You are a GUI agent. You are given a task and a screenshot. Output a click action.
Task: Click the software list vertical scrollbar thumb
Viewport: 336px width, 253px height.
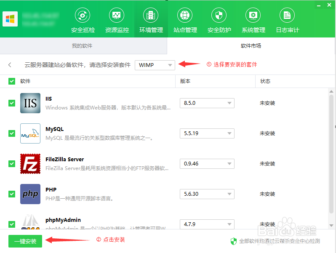click(331, 154)
